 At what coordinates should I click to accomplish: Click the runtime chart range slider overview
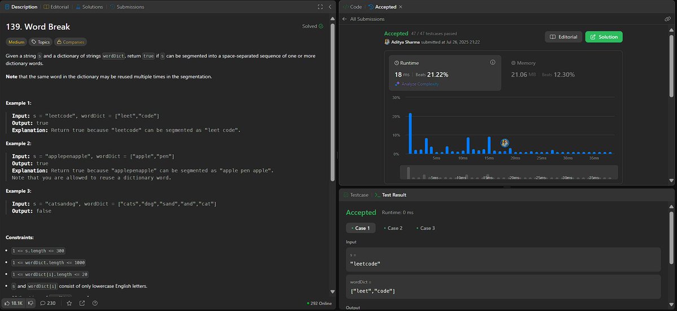click(508, 172)
